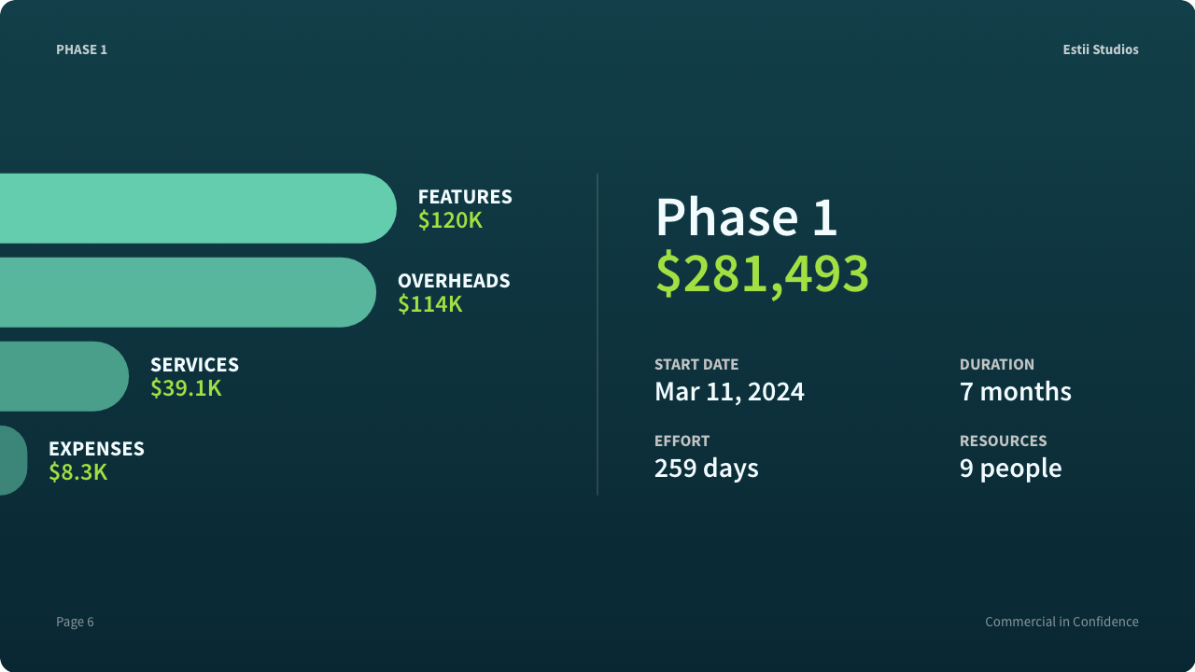
Task: Click the $39.1K value
Action: click(x=186, y=388)
